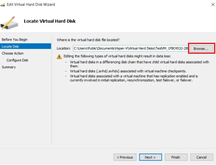Switch to the Summary step

point(9,67)
